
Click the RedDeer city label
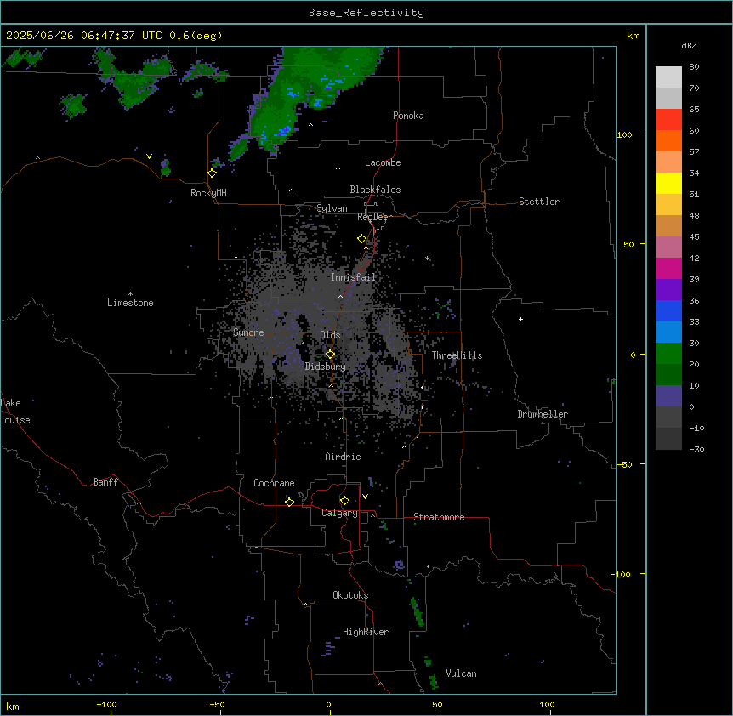374,217
